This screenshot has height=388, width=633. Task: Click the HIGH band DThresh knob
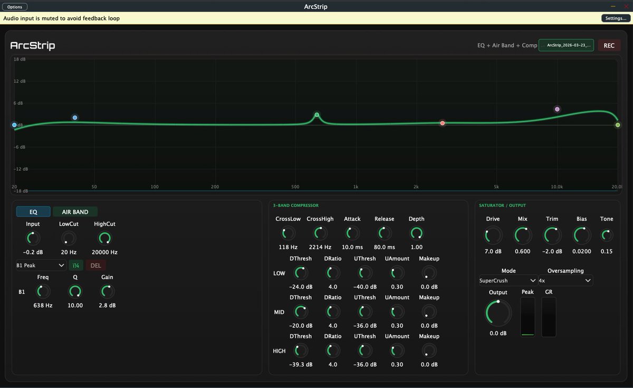(x=301, y=351)
